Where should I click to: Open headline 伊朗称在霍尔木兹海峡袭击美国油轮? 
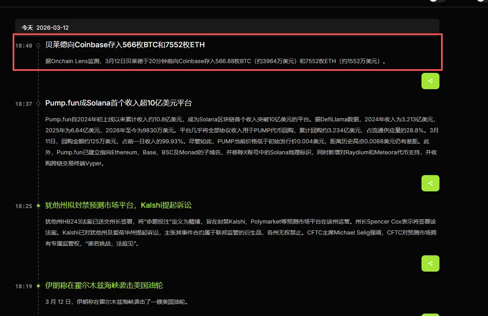pyautogui.click(x=104, y=285)
